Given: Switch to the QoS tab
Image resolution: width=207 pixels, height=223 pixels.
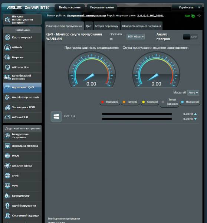Looking at the screenshot, I should pyautogui.click(x=89, y=26).
